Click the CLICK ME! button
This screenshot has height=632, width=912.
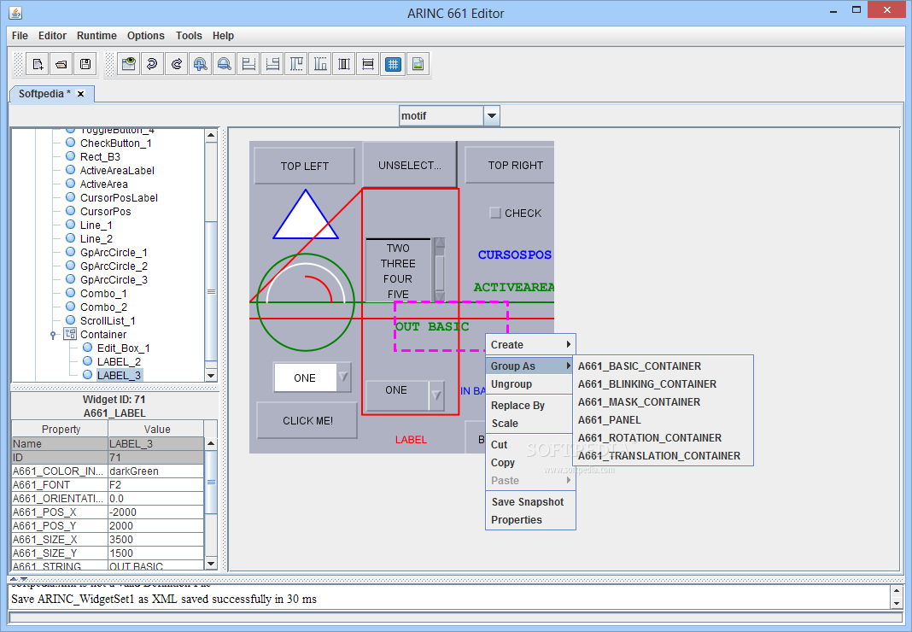point(307,420)
